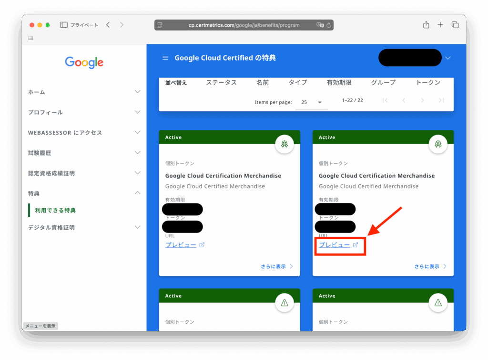The width and height of the screenshot is (488, 360).
Task: Show the tab overview icon
Action: point(455,25)
